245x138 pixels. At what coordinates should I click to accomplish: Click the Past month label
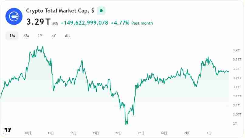[142, 23]
